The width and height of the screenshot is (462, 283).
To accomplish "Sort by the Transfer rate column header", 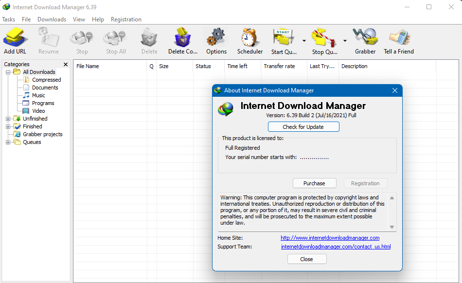I will click(284, 66).
